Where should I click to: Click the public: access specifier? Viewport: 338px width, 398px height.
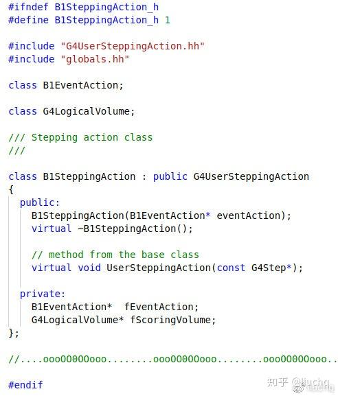pos(40,202)
